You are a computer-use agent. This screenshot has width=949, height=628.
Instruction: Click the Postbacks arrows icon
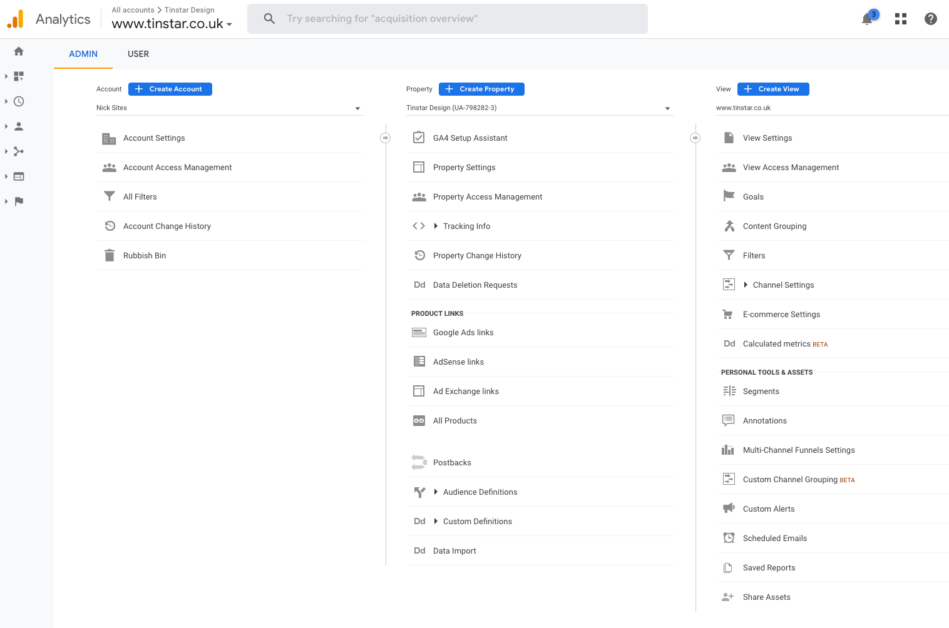pyautogui.click(x=419, y=462)
